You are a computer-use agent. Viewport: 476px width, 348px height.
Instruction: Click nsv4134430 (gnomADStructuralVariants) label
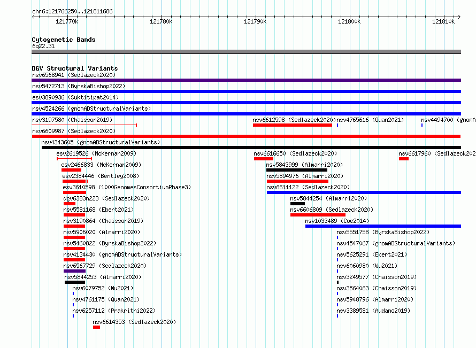point(122,254)
